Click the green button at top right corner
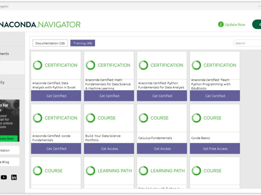The height and width of the screenshot is (195, 261). pyautogui.click(x=257, y=24)
